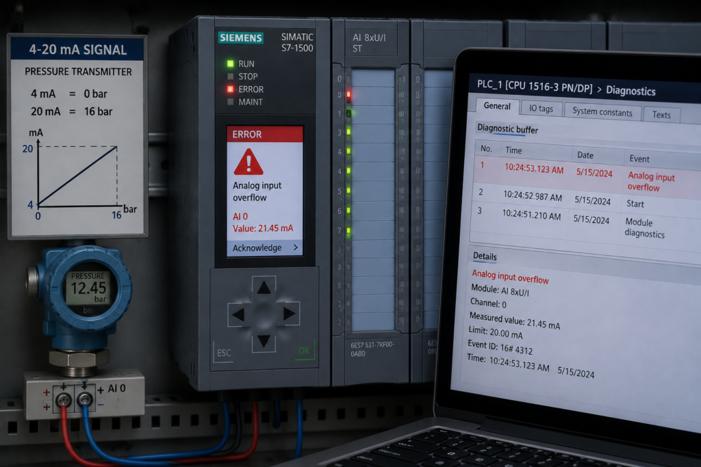Push the right arrow key on PLC
This screenshot has height=467, width=701.
[289, 314]
